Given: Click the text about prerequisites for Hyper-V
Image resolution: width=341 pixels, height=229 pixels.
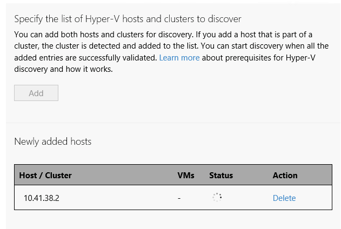Looking at the screenshot, I should (x=258, y=58).
